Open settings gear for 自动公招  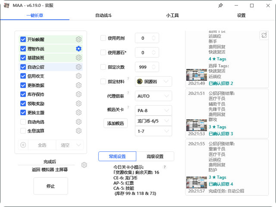coord(78,67)
